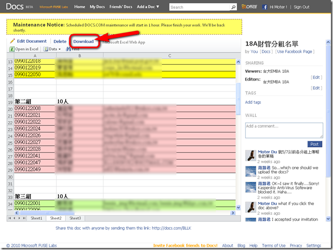Click the Edit Document pencil icon

coord(12,41)
